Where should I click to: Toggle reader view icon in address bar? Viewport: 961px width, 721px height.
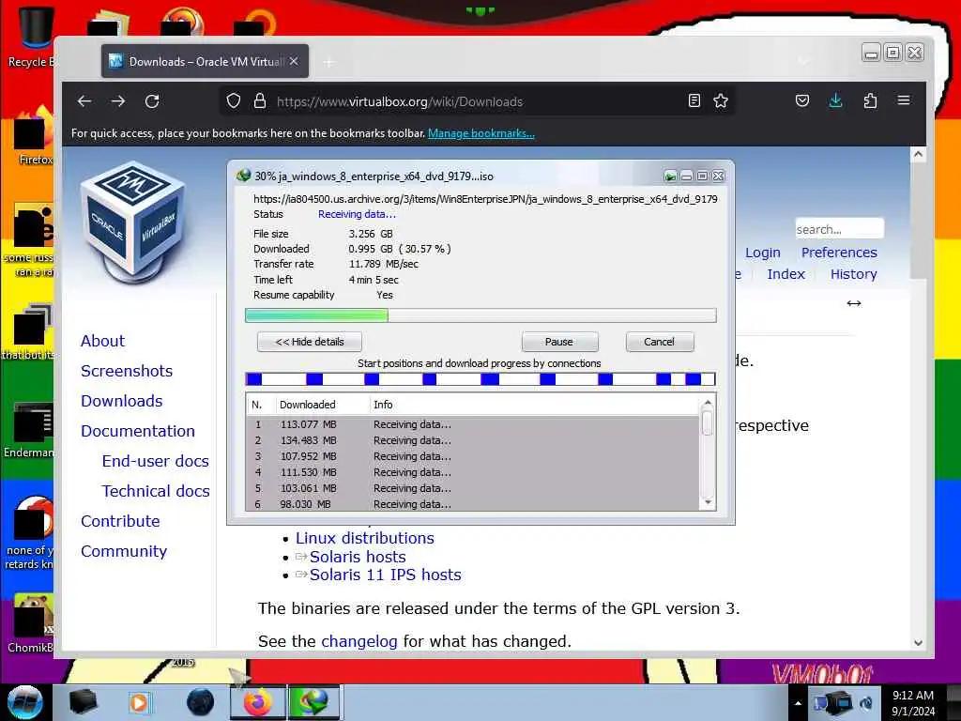click(694, 101)
